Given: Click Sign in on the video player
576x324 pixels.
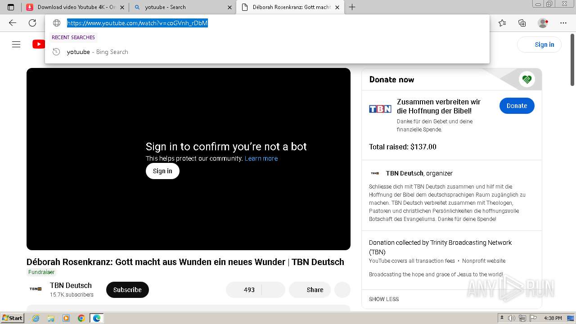Looking at the screenshot, I should point(162,171).
